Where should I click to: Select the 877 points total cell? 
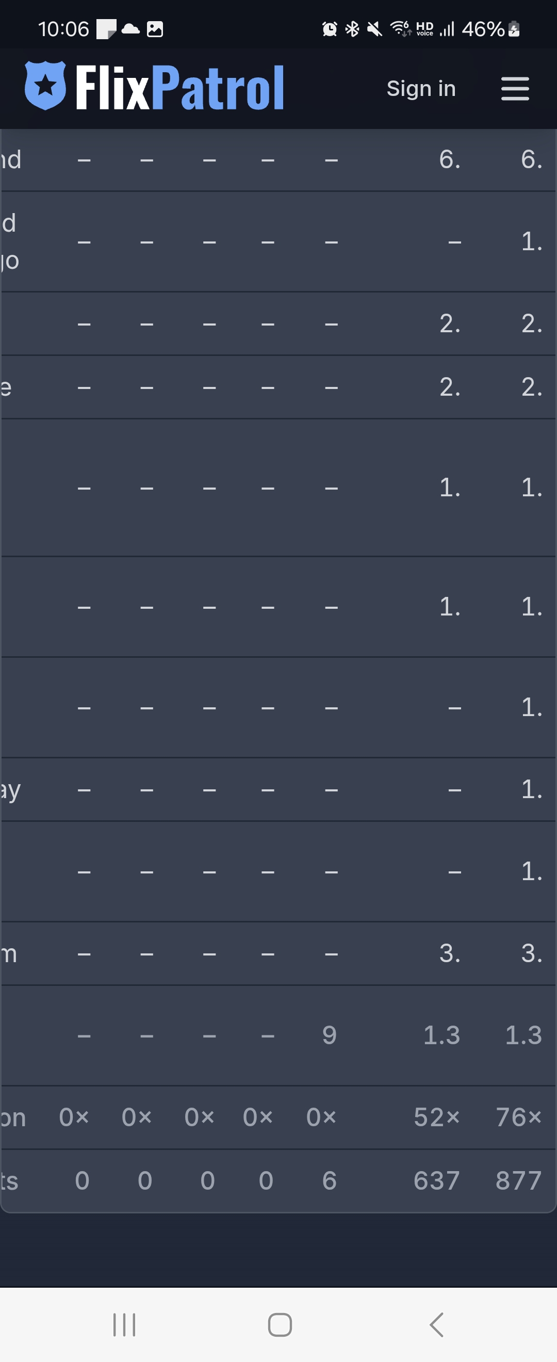tap(518, 1180)
